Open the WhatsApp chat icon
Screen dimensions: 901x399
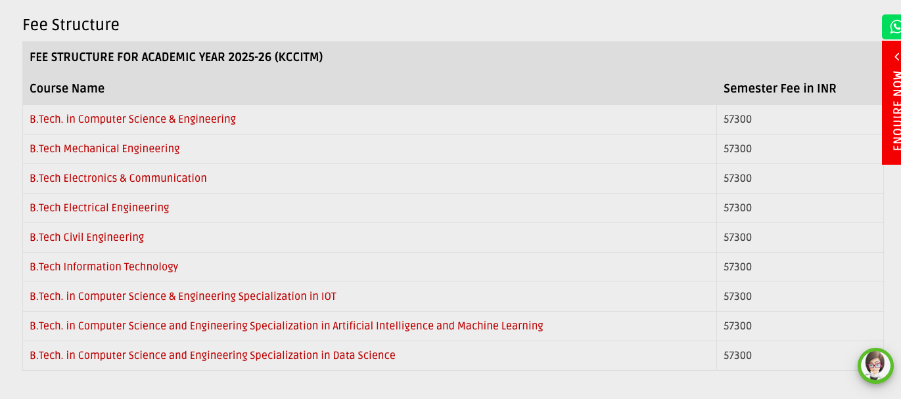[892, 27]
